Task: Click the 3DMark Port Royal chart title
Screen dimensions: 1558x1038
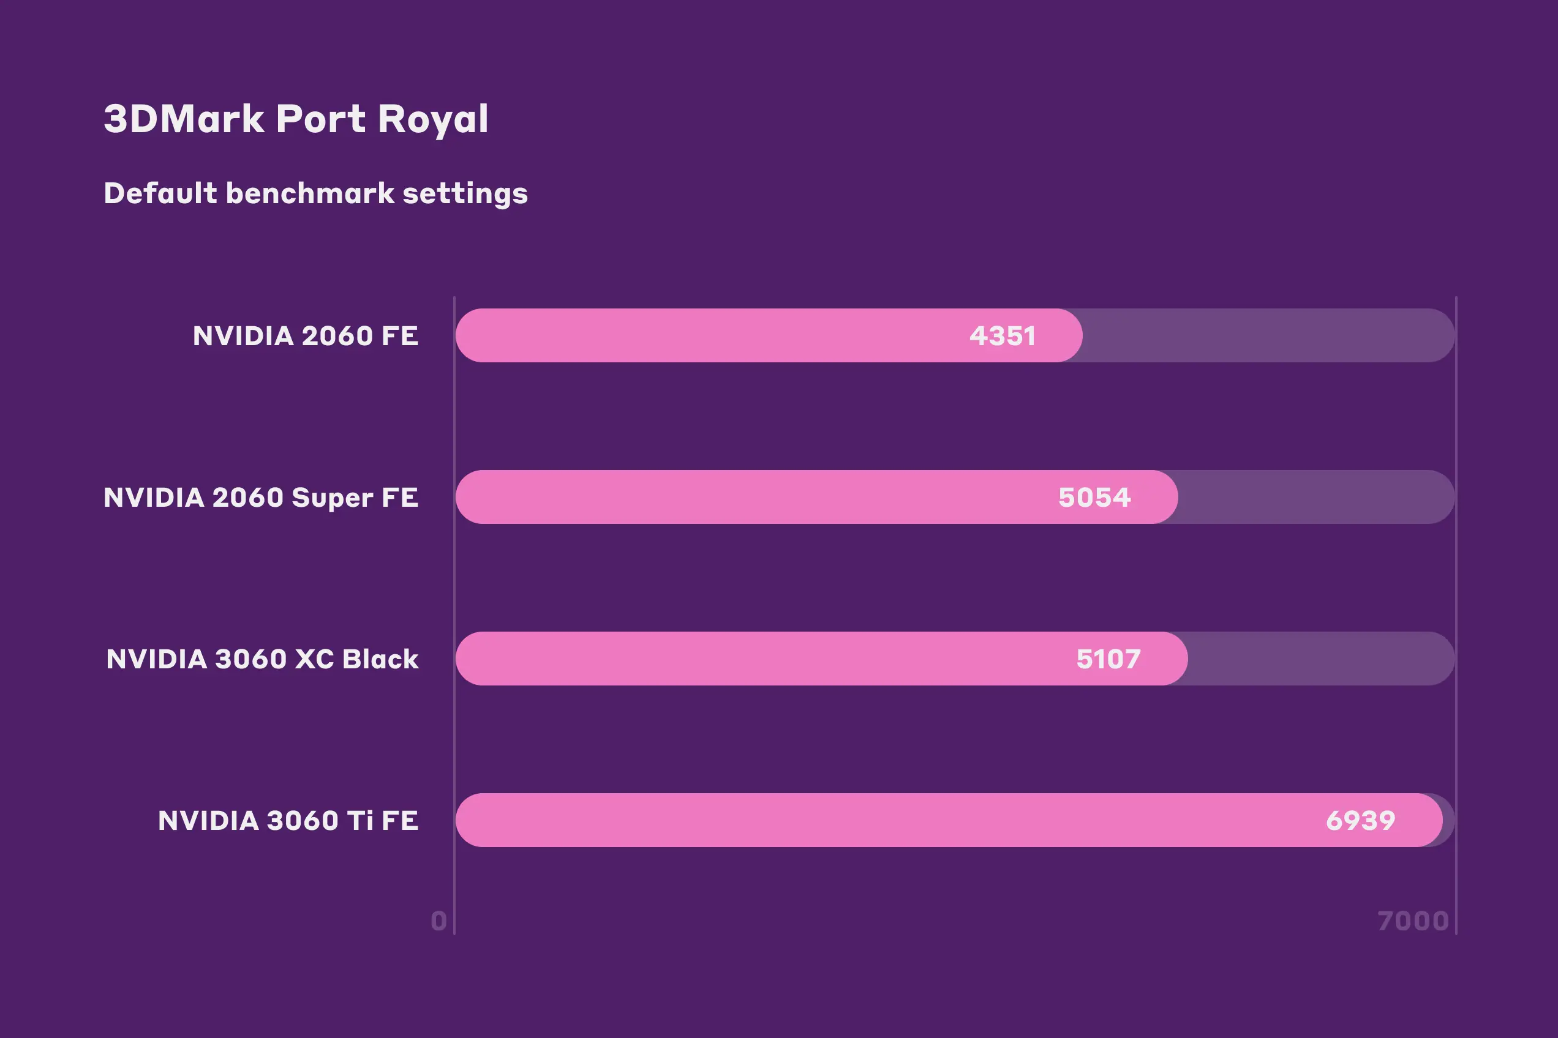Action: click(x=296, y=119)
